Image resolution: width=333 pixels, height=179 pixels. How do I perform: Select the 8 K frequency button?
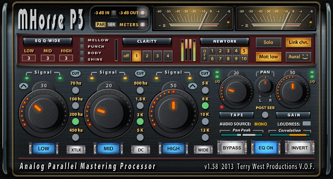pyautogui.click(x=205, y=106)
